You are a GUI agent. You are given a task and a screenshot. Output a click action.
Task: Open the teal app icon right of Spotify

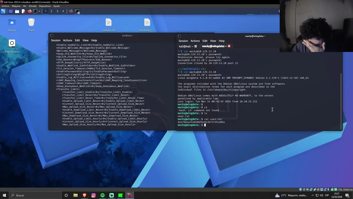111,195
